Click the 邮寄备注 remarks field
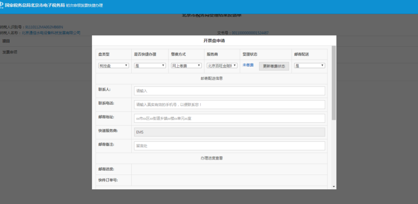This screenshot has height=204, width=418. point(229,146)
